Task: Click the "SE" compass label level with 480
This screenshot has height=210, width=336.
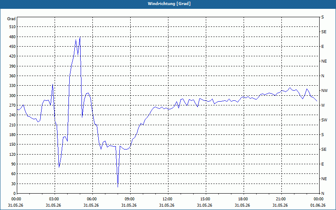Action: click(x=324, y=32)
